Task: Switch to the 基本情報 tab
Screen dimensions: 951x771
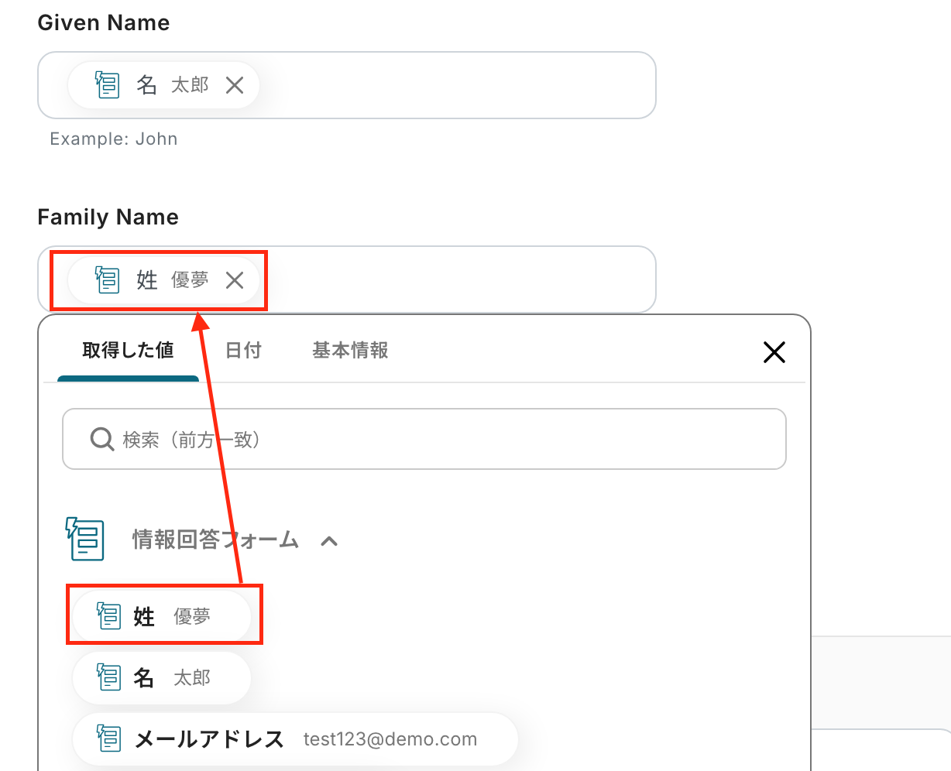Action: point(350,351)
